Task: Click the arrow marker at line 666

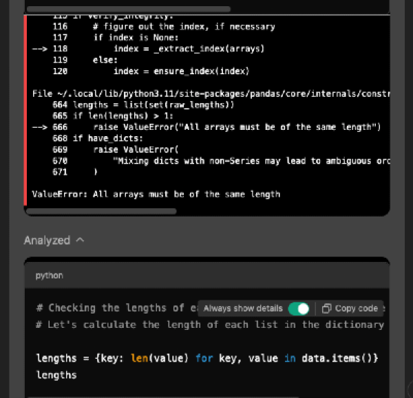Action: (39, 126)
